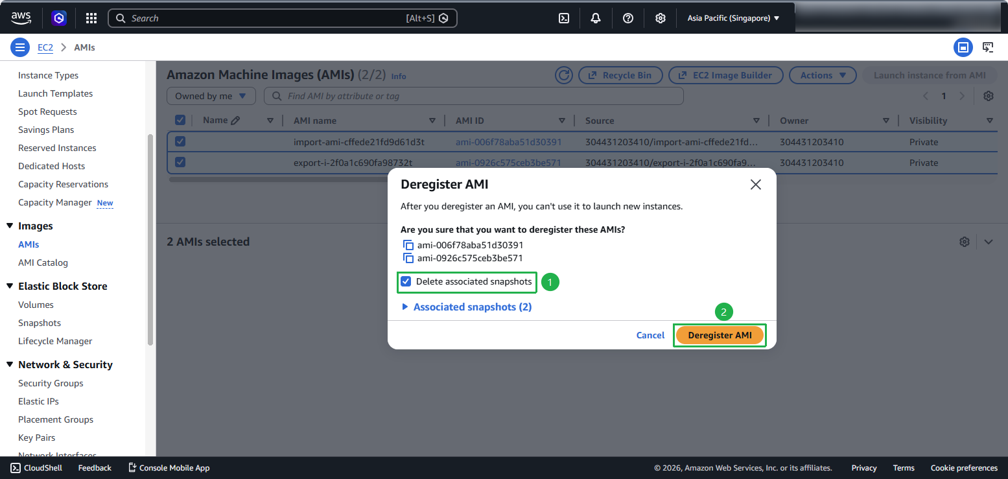This screenshot has height=479, width=1008.
Task: Open the Info link next to the AMIs heading
Action: (399, 76)
